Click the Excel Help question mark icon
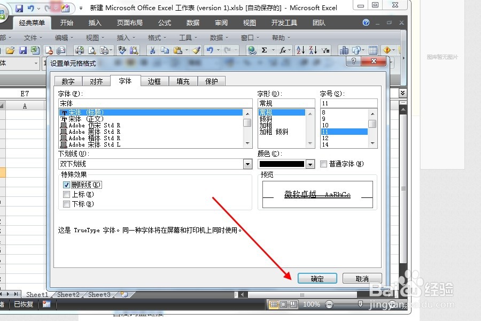This screenshot has width=481, height=321. pos(366,22)
